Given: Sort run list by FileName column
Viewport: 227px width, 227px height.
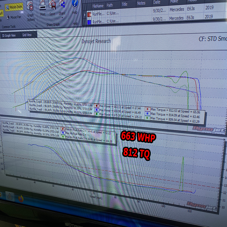Looking at the screenshot, I should click(x=98, y=5).
